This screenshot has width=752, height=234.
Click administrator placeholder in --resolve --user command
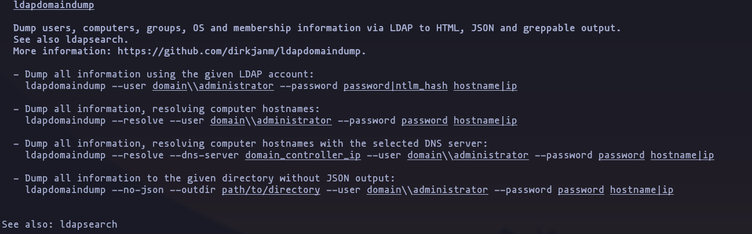[x=294, y=120]
